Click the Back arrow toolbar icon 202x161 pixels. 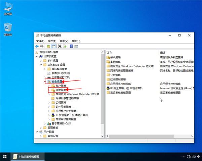[37, 46]
